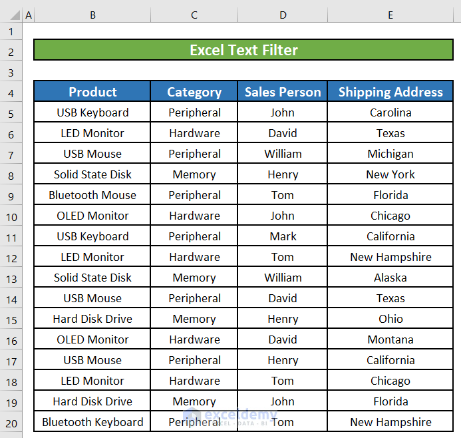461x438 pixels.
Task: Click the Category table header cell
Action: 194,92
